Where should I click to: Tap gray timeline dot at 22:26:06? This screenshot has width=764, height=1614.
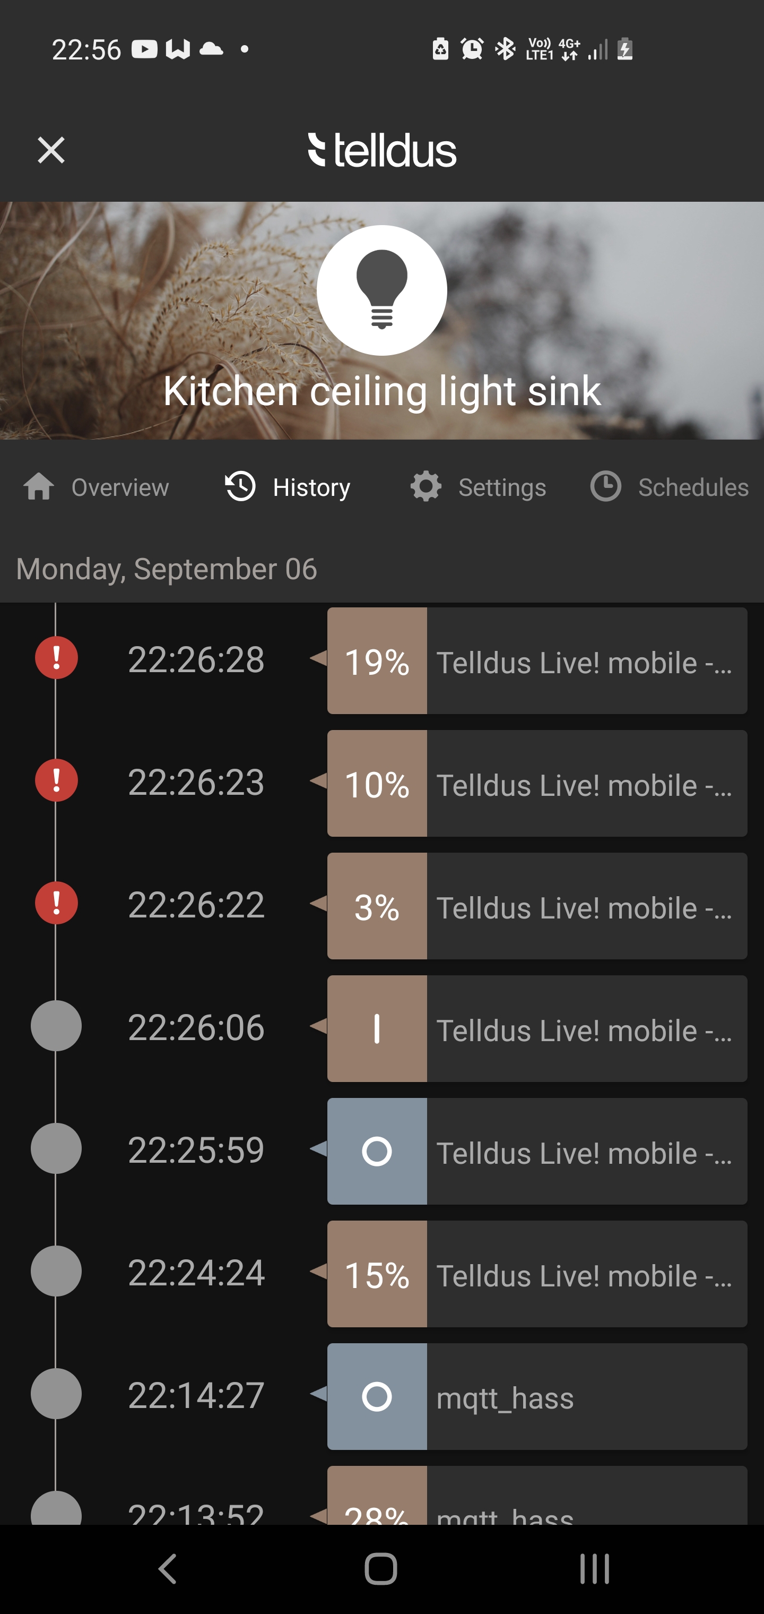click(56, 1026)
